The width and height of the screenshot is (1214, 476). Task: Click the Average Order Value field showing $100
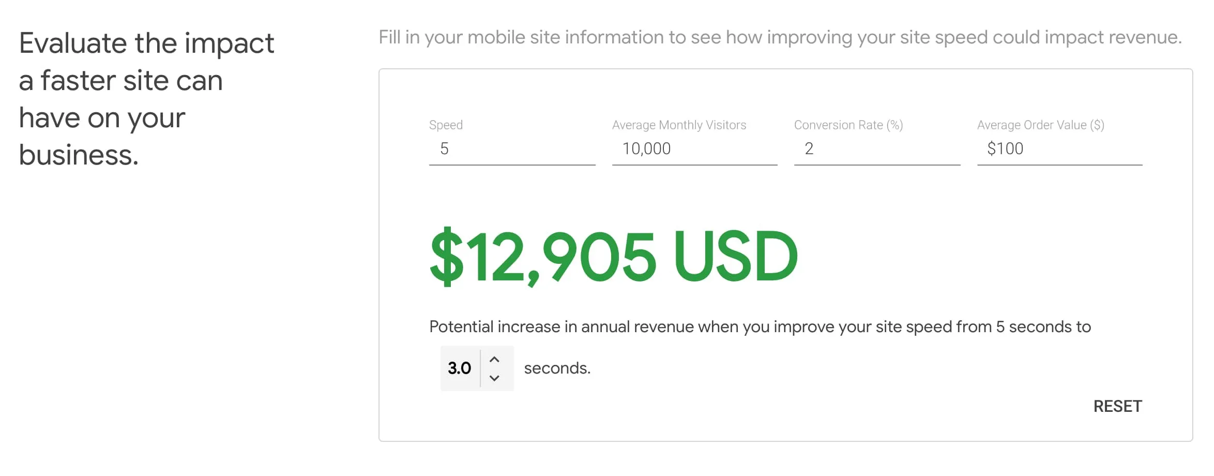[x=1059, y=149]
